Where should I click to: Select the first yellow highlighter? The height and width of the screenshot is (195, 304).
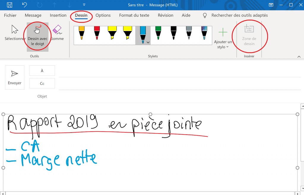point(112,33)
